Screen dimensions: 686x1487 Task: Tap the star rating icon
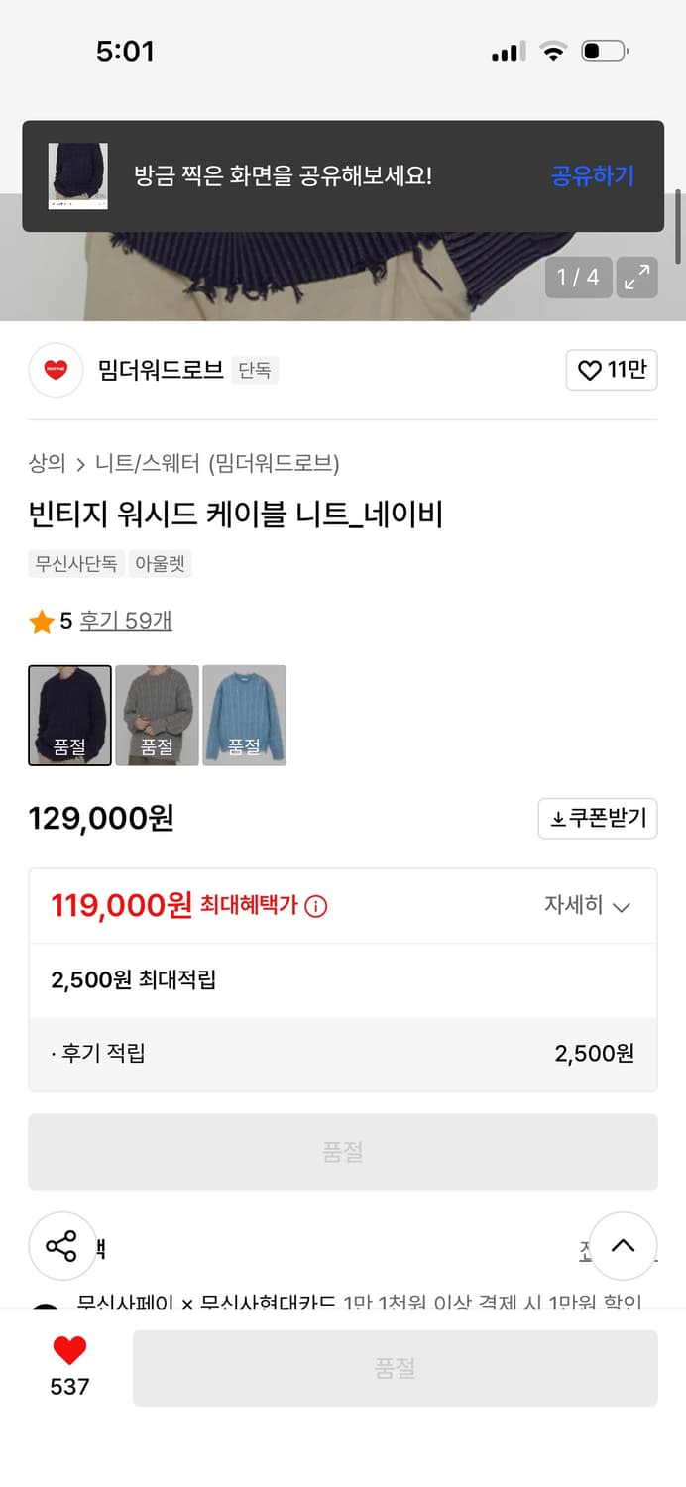[x=41, y=623]
